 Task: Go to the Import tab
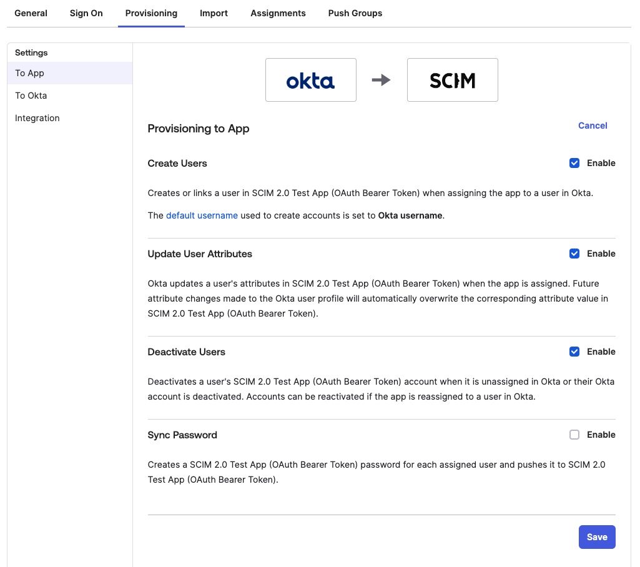click(x=214, y=13)
